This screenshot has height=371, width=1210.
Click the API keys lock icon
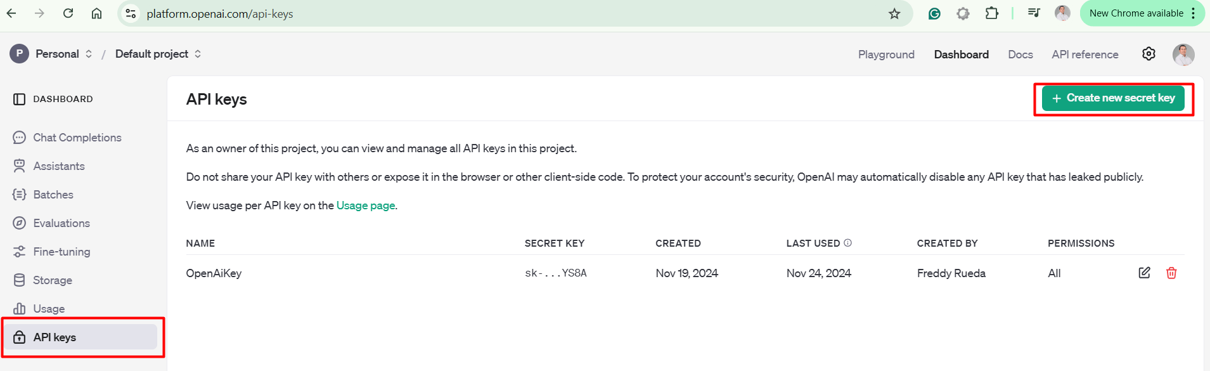click(x=20, y=337)
